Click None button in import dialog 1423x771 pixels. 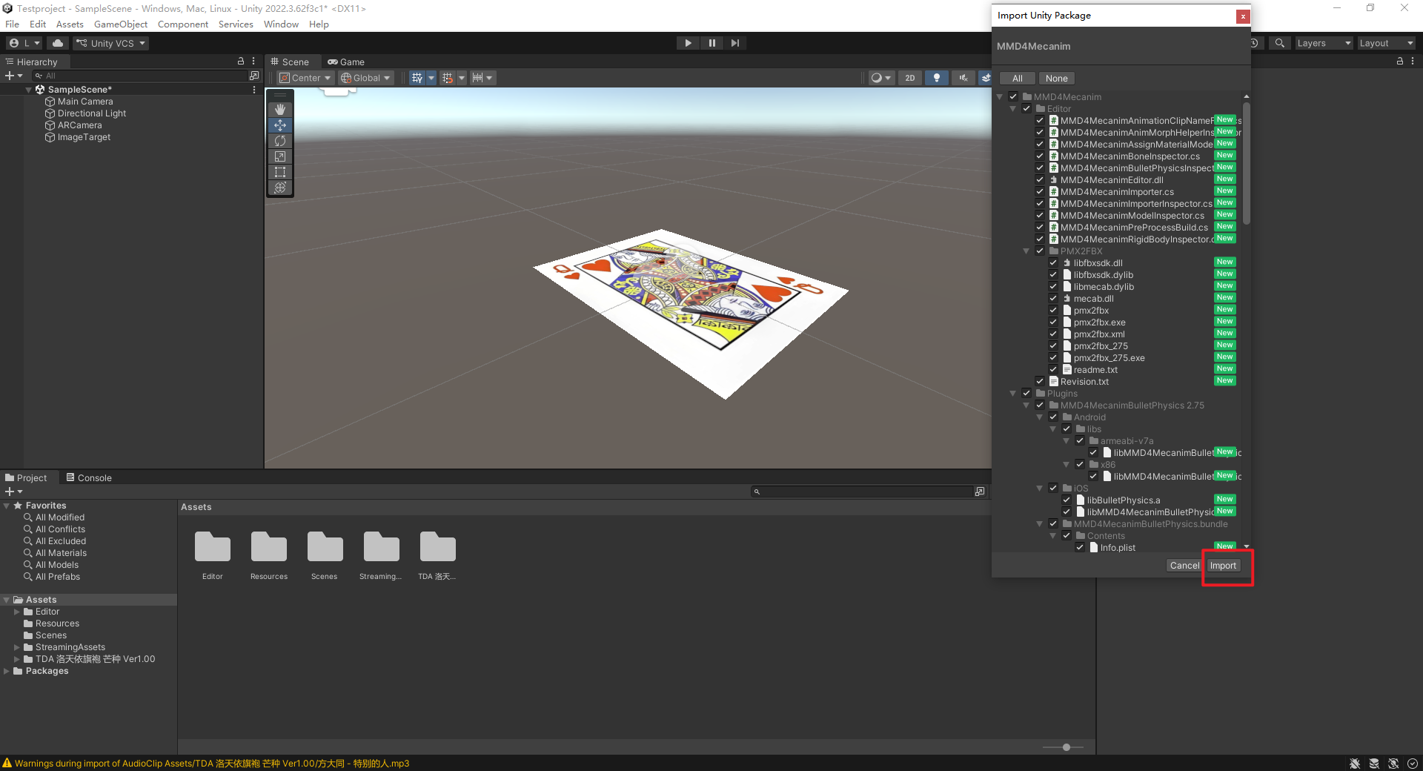click(1057, 79)
